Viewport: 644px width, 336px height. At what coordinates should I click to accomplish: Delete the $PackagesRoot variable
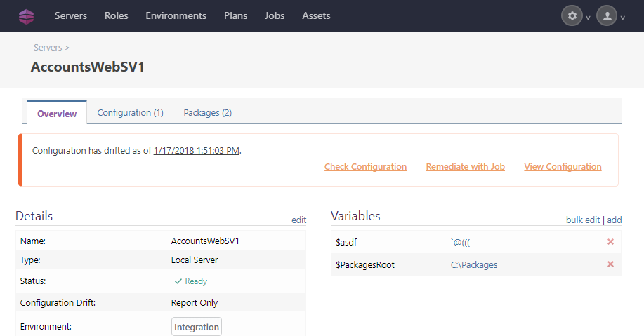(610, 264)
